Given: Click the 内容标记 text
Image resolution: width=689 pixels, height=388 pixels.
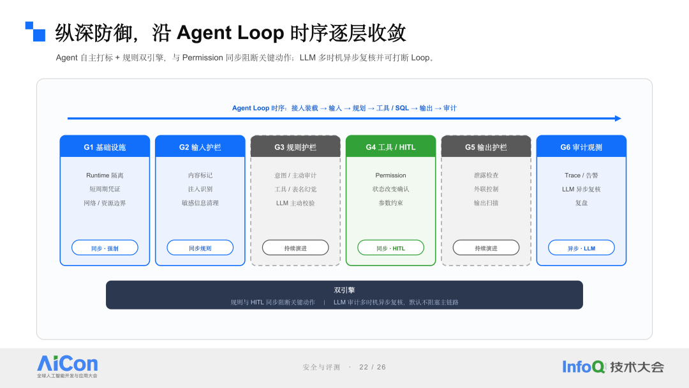Looking at the screenshot, I should coord(200,175).
